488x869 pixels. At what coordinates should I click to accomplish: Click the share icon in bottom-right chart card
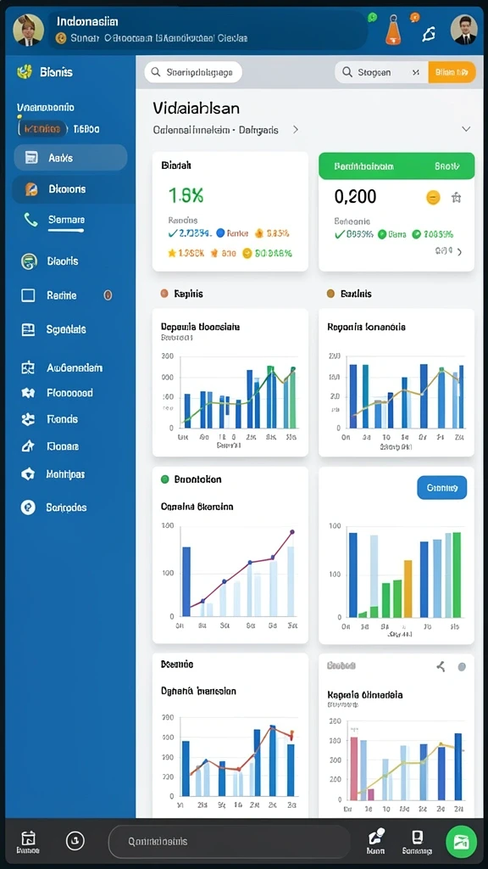click(441, 667)
